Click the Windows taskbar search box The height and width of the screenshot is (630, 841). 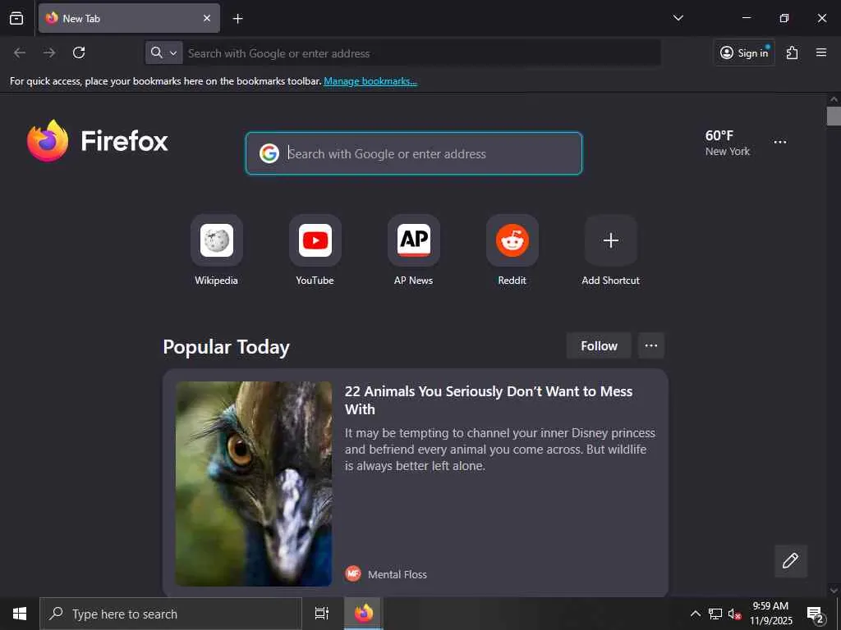point(171,614)
